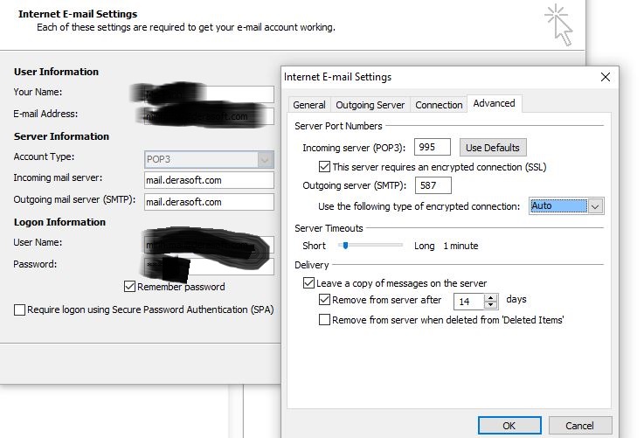Click the Incoming server POP3 port field
The height and width of the screenshot is (438, 644).
coord(434,147)
